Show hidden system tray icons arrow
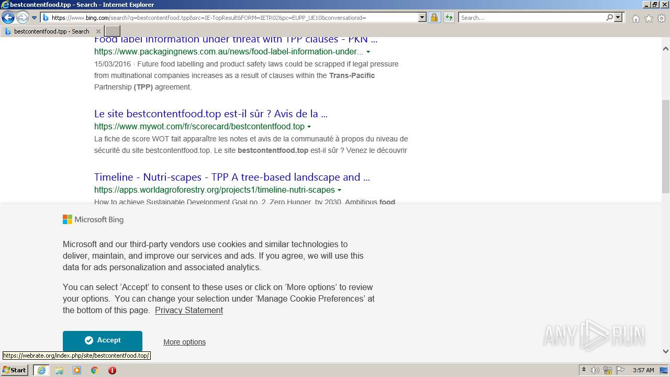 [584, 370]
